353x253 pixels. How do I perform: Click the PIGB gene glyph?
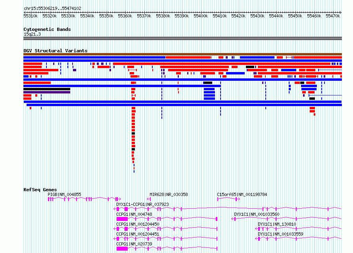[x=84, y=199]
